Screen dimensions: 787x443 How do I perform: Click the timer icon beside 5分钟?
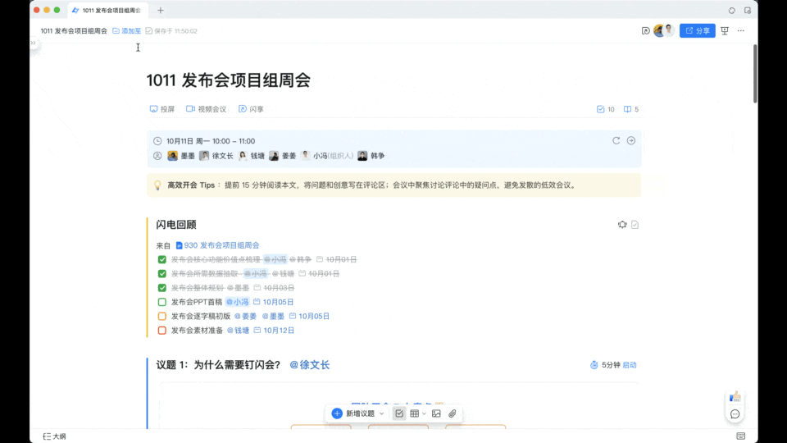tap(594, 365)
